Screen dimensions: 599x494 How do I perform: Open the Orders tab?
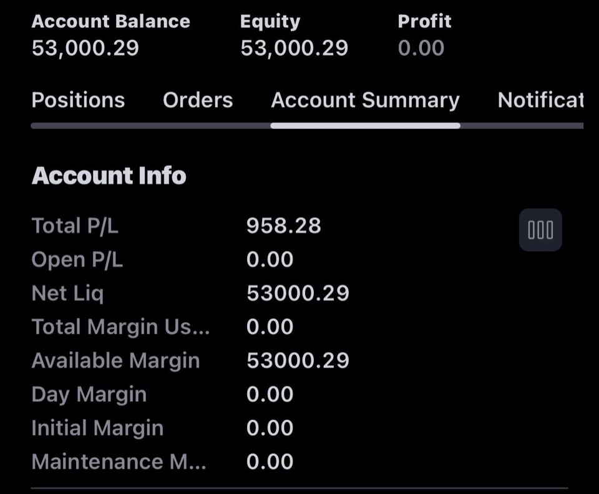click(198, 100)
